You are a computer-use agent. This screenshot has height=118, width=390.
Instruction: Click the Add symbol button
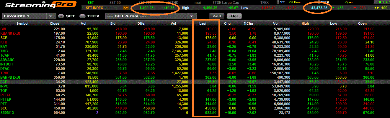[x=217, y=16]
